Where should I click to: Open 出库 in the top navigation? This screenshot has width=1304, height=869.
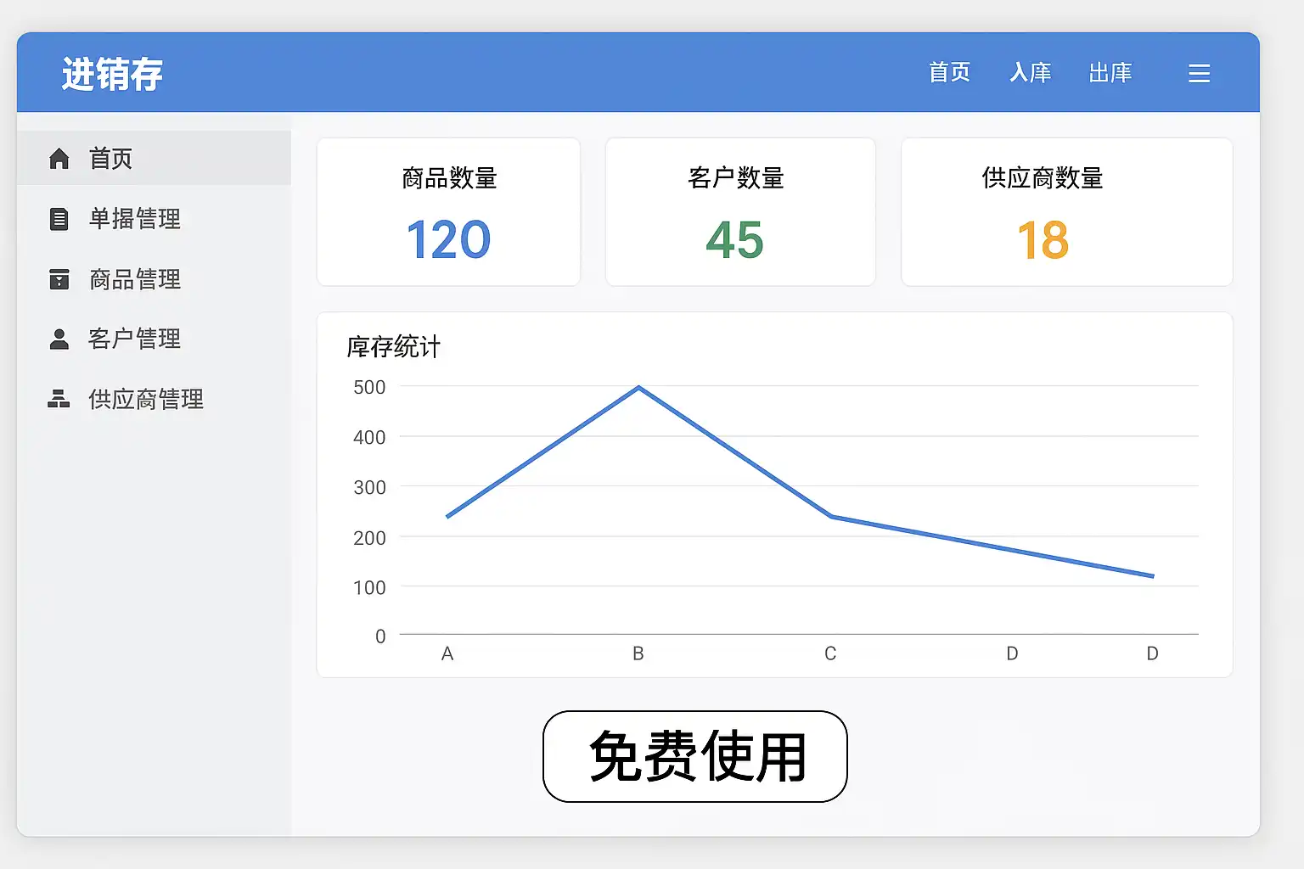[x=1110, y=73]
